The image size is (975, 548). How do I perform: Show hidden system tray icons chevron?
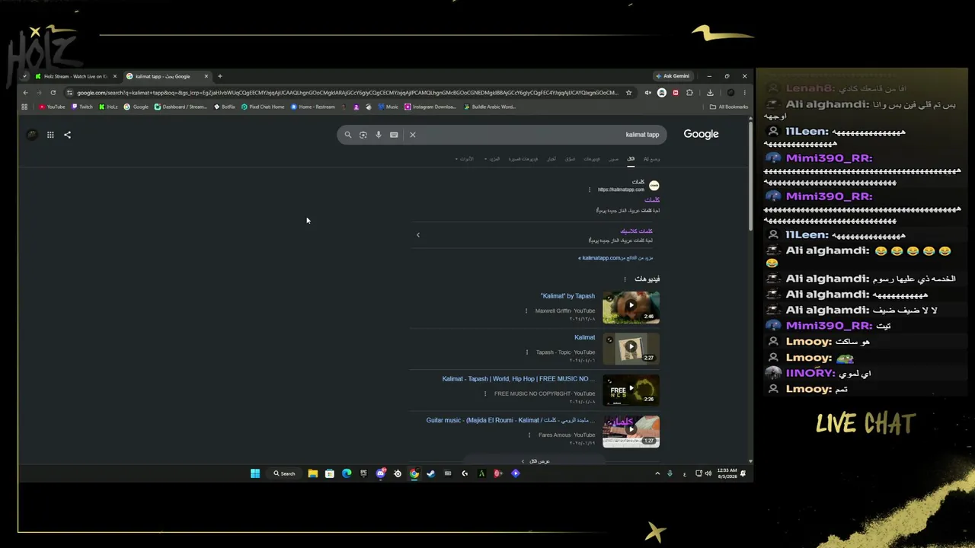(657, 473)
